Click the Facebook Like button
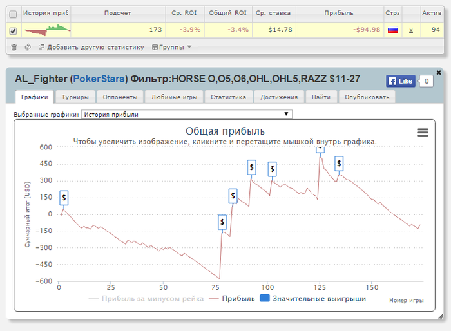This screenshot has height=331, width=451. (x=400, y=81)
